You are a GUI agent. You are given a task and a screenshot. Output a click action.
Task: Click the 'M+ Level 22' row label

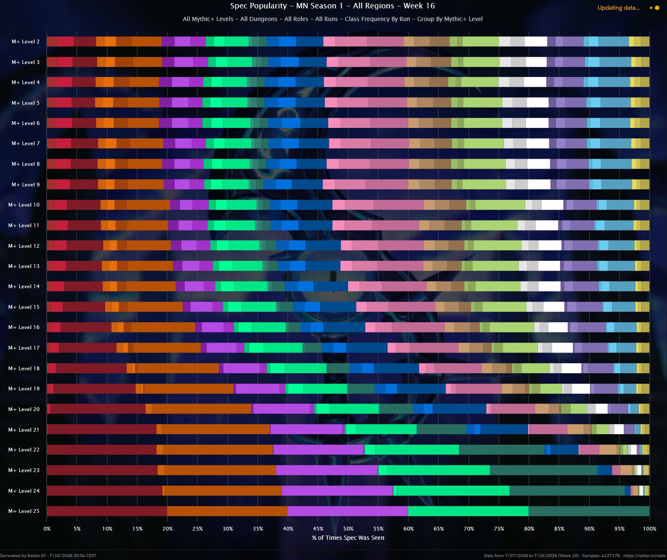(x=24, y=450)
